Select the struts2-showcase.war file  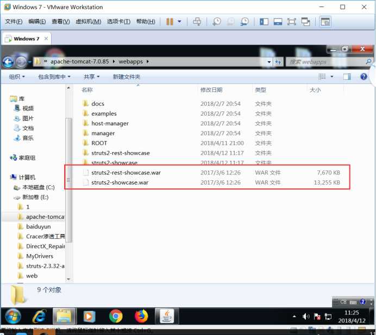120,182
